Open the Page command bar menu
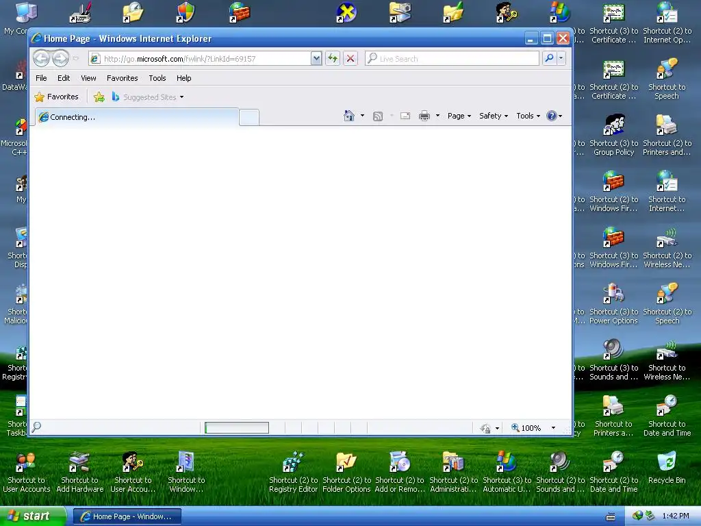The width and height of the screenshot is (701, 526). [459, 116]
